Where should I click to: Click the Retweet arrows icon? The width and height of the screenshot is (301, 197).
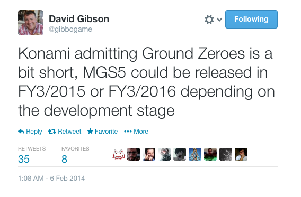(x=52, y=132)
